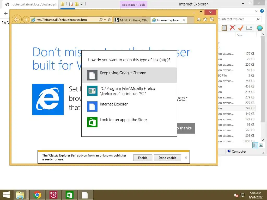Click the search magnifier in IE address bar
267x200 pixels.
pos(101,20)
